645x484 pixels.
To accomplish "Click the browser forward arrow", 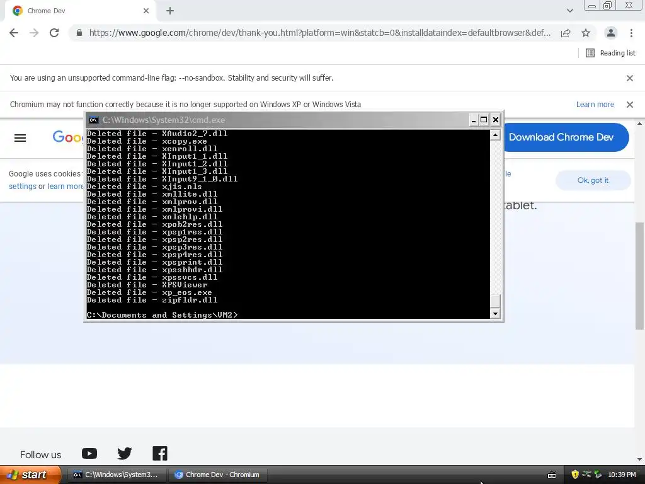I will click(34, 33).
